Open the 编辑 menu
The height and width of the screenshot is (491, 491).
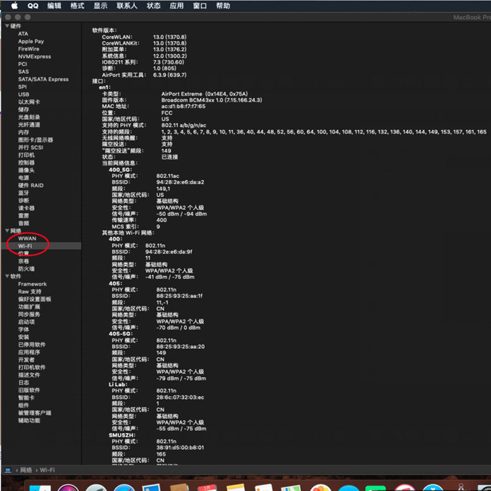pyautogui.click(x=54, y=6)
